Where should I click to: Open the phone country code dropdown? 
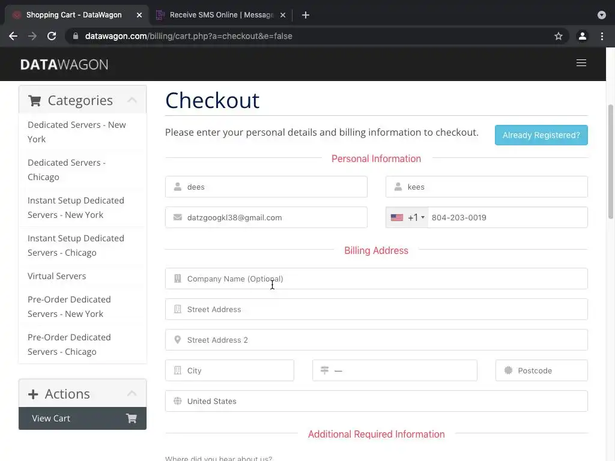coord(407,217)
